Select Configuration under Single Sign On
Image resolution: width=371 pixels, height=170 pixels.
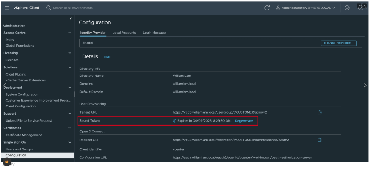pyautogui.click(x=38, y=156)
